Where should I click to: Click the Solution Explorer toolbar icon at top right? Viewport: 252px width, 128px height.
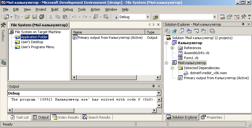(x=222, y=17)
